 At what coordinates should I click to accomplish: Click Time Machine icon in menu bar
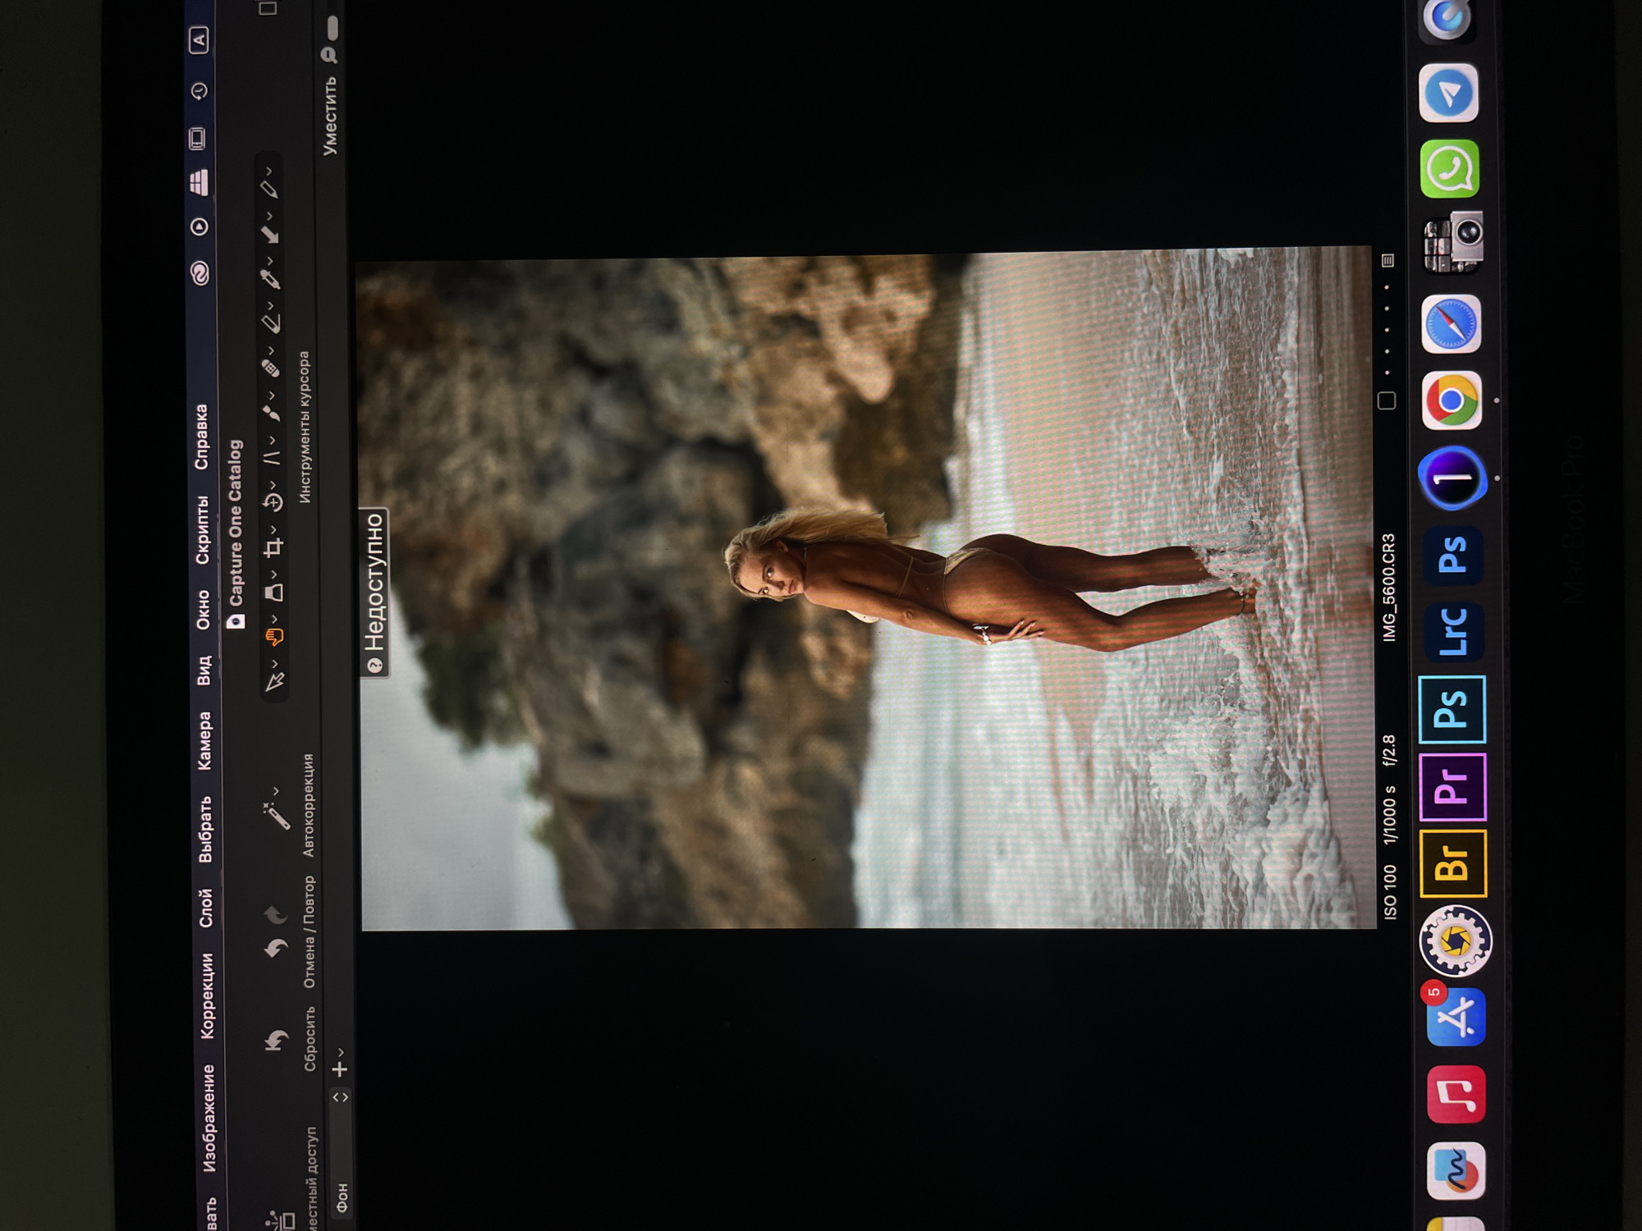[x=198, y=91]
